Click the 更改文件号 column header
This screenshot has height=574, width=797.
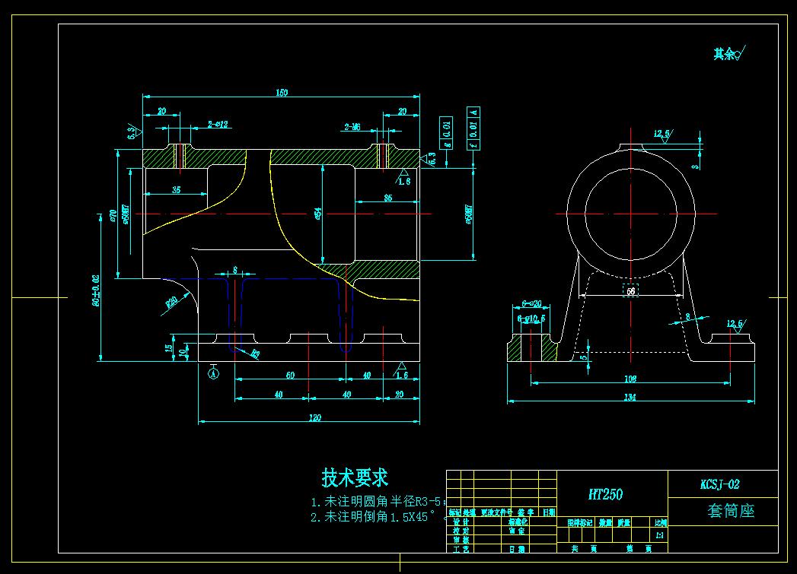coord(496,512)
